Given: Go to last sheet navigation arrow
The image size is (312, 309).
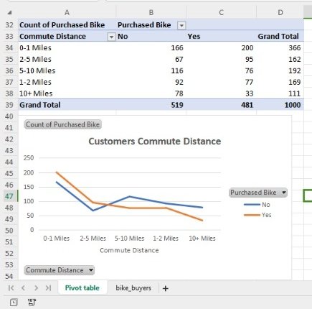Looking at the screenshot, I should (x=49, y=288).
